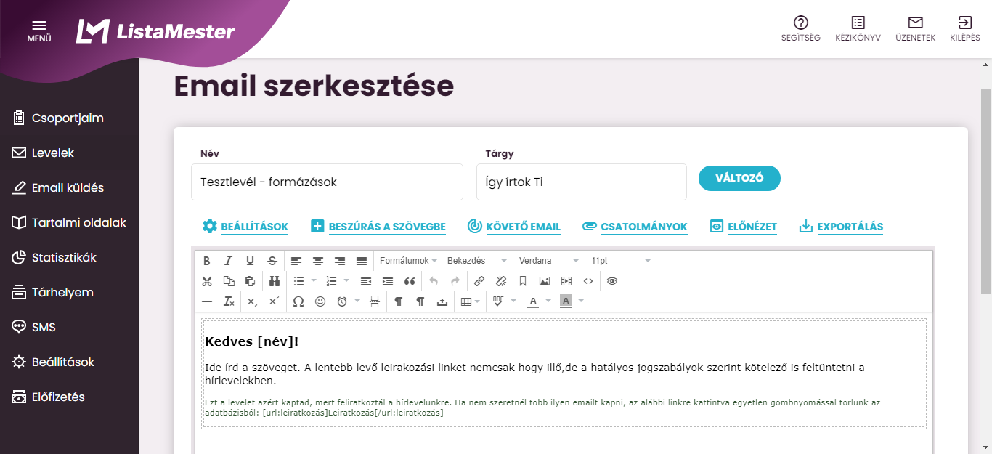Open the text color picker arrow

[549, 301]
